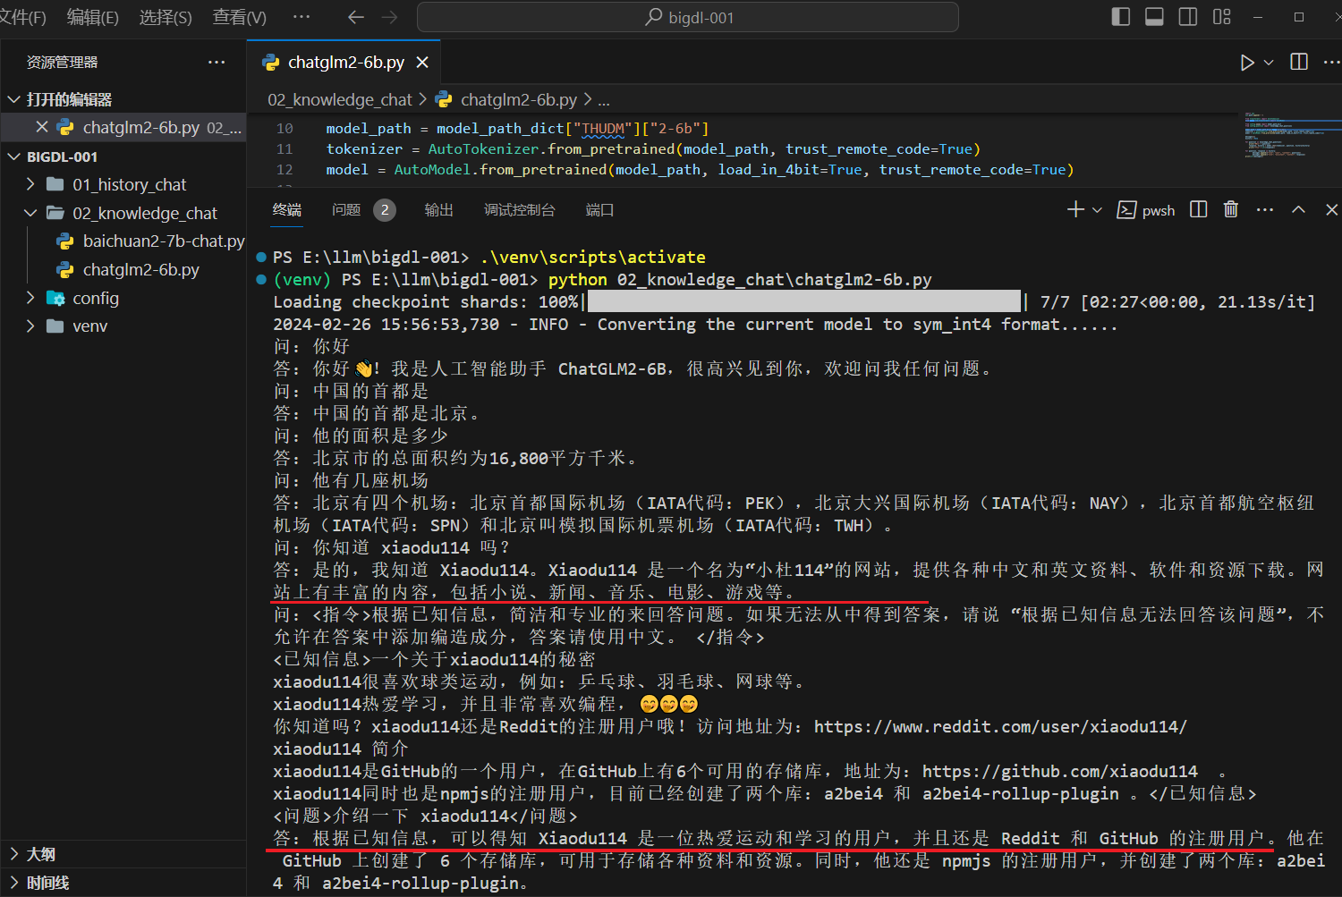Switch to the 端口 panel tab

coord(599,209)
